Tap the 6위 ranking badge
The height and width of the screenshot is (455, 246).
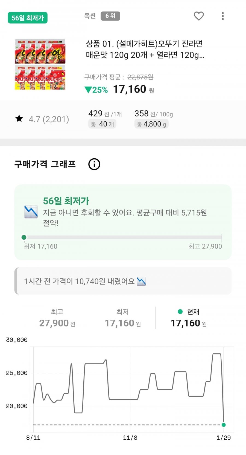110,16
